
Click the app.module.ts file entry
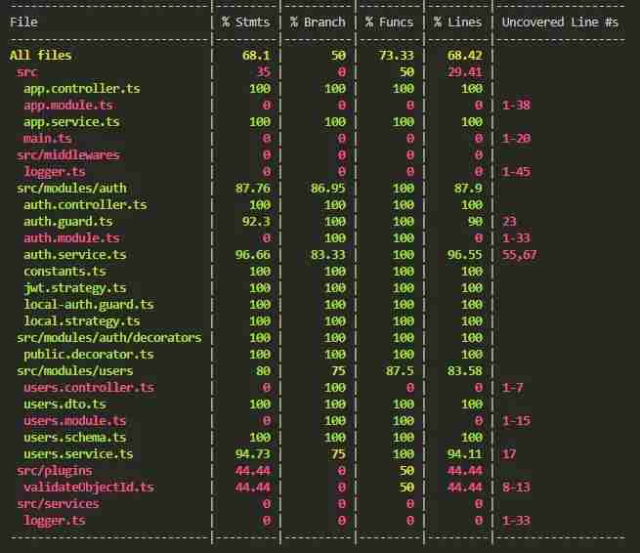coord(68,106)
